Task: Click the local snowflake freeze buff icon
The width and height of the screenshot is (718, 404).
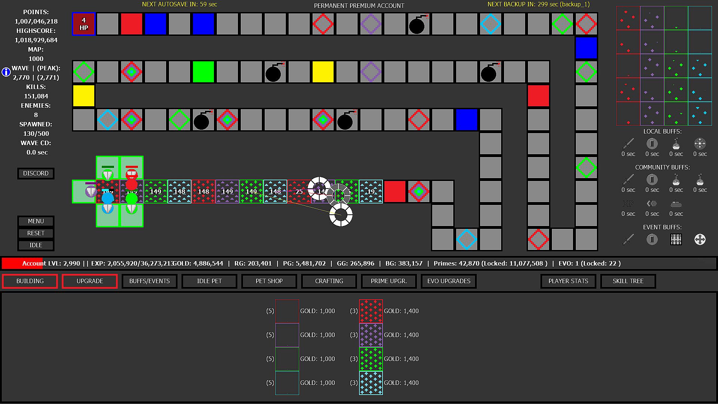Action: point(700,144)
